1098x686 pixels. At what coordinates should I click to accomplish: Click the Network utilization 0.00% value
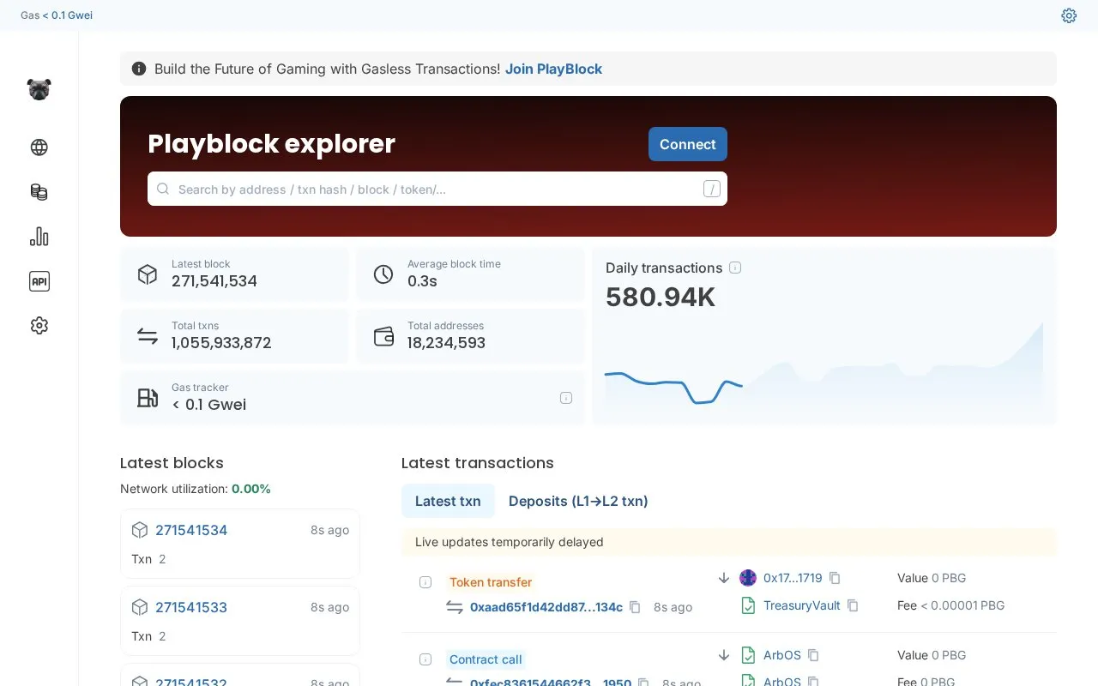point(251,489)
